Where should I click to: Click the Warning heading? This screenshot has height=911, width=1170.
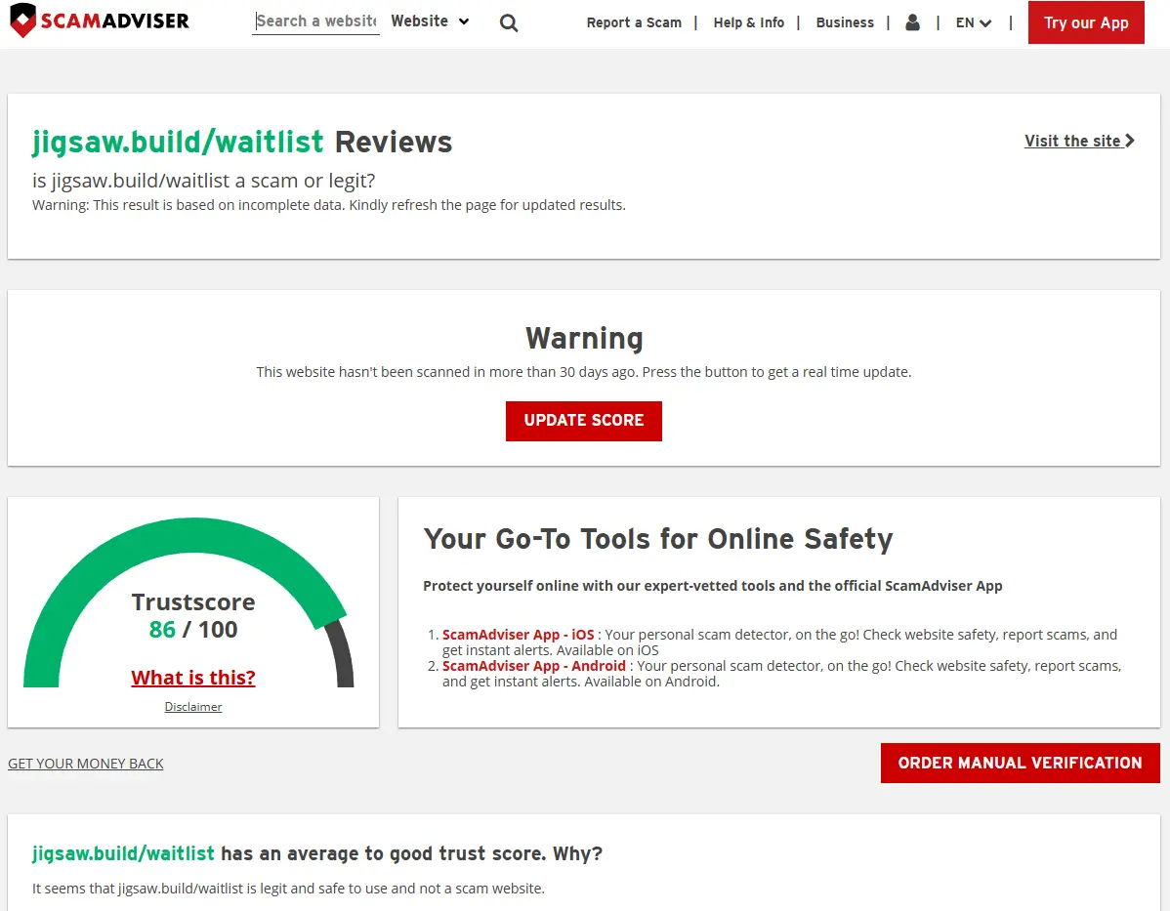click(583, 338)
